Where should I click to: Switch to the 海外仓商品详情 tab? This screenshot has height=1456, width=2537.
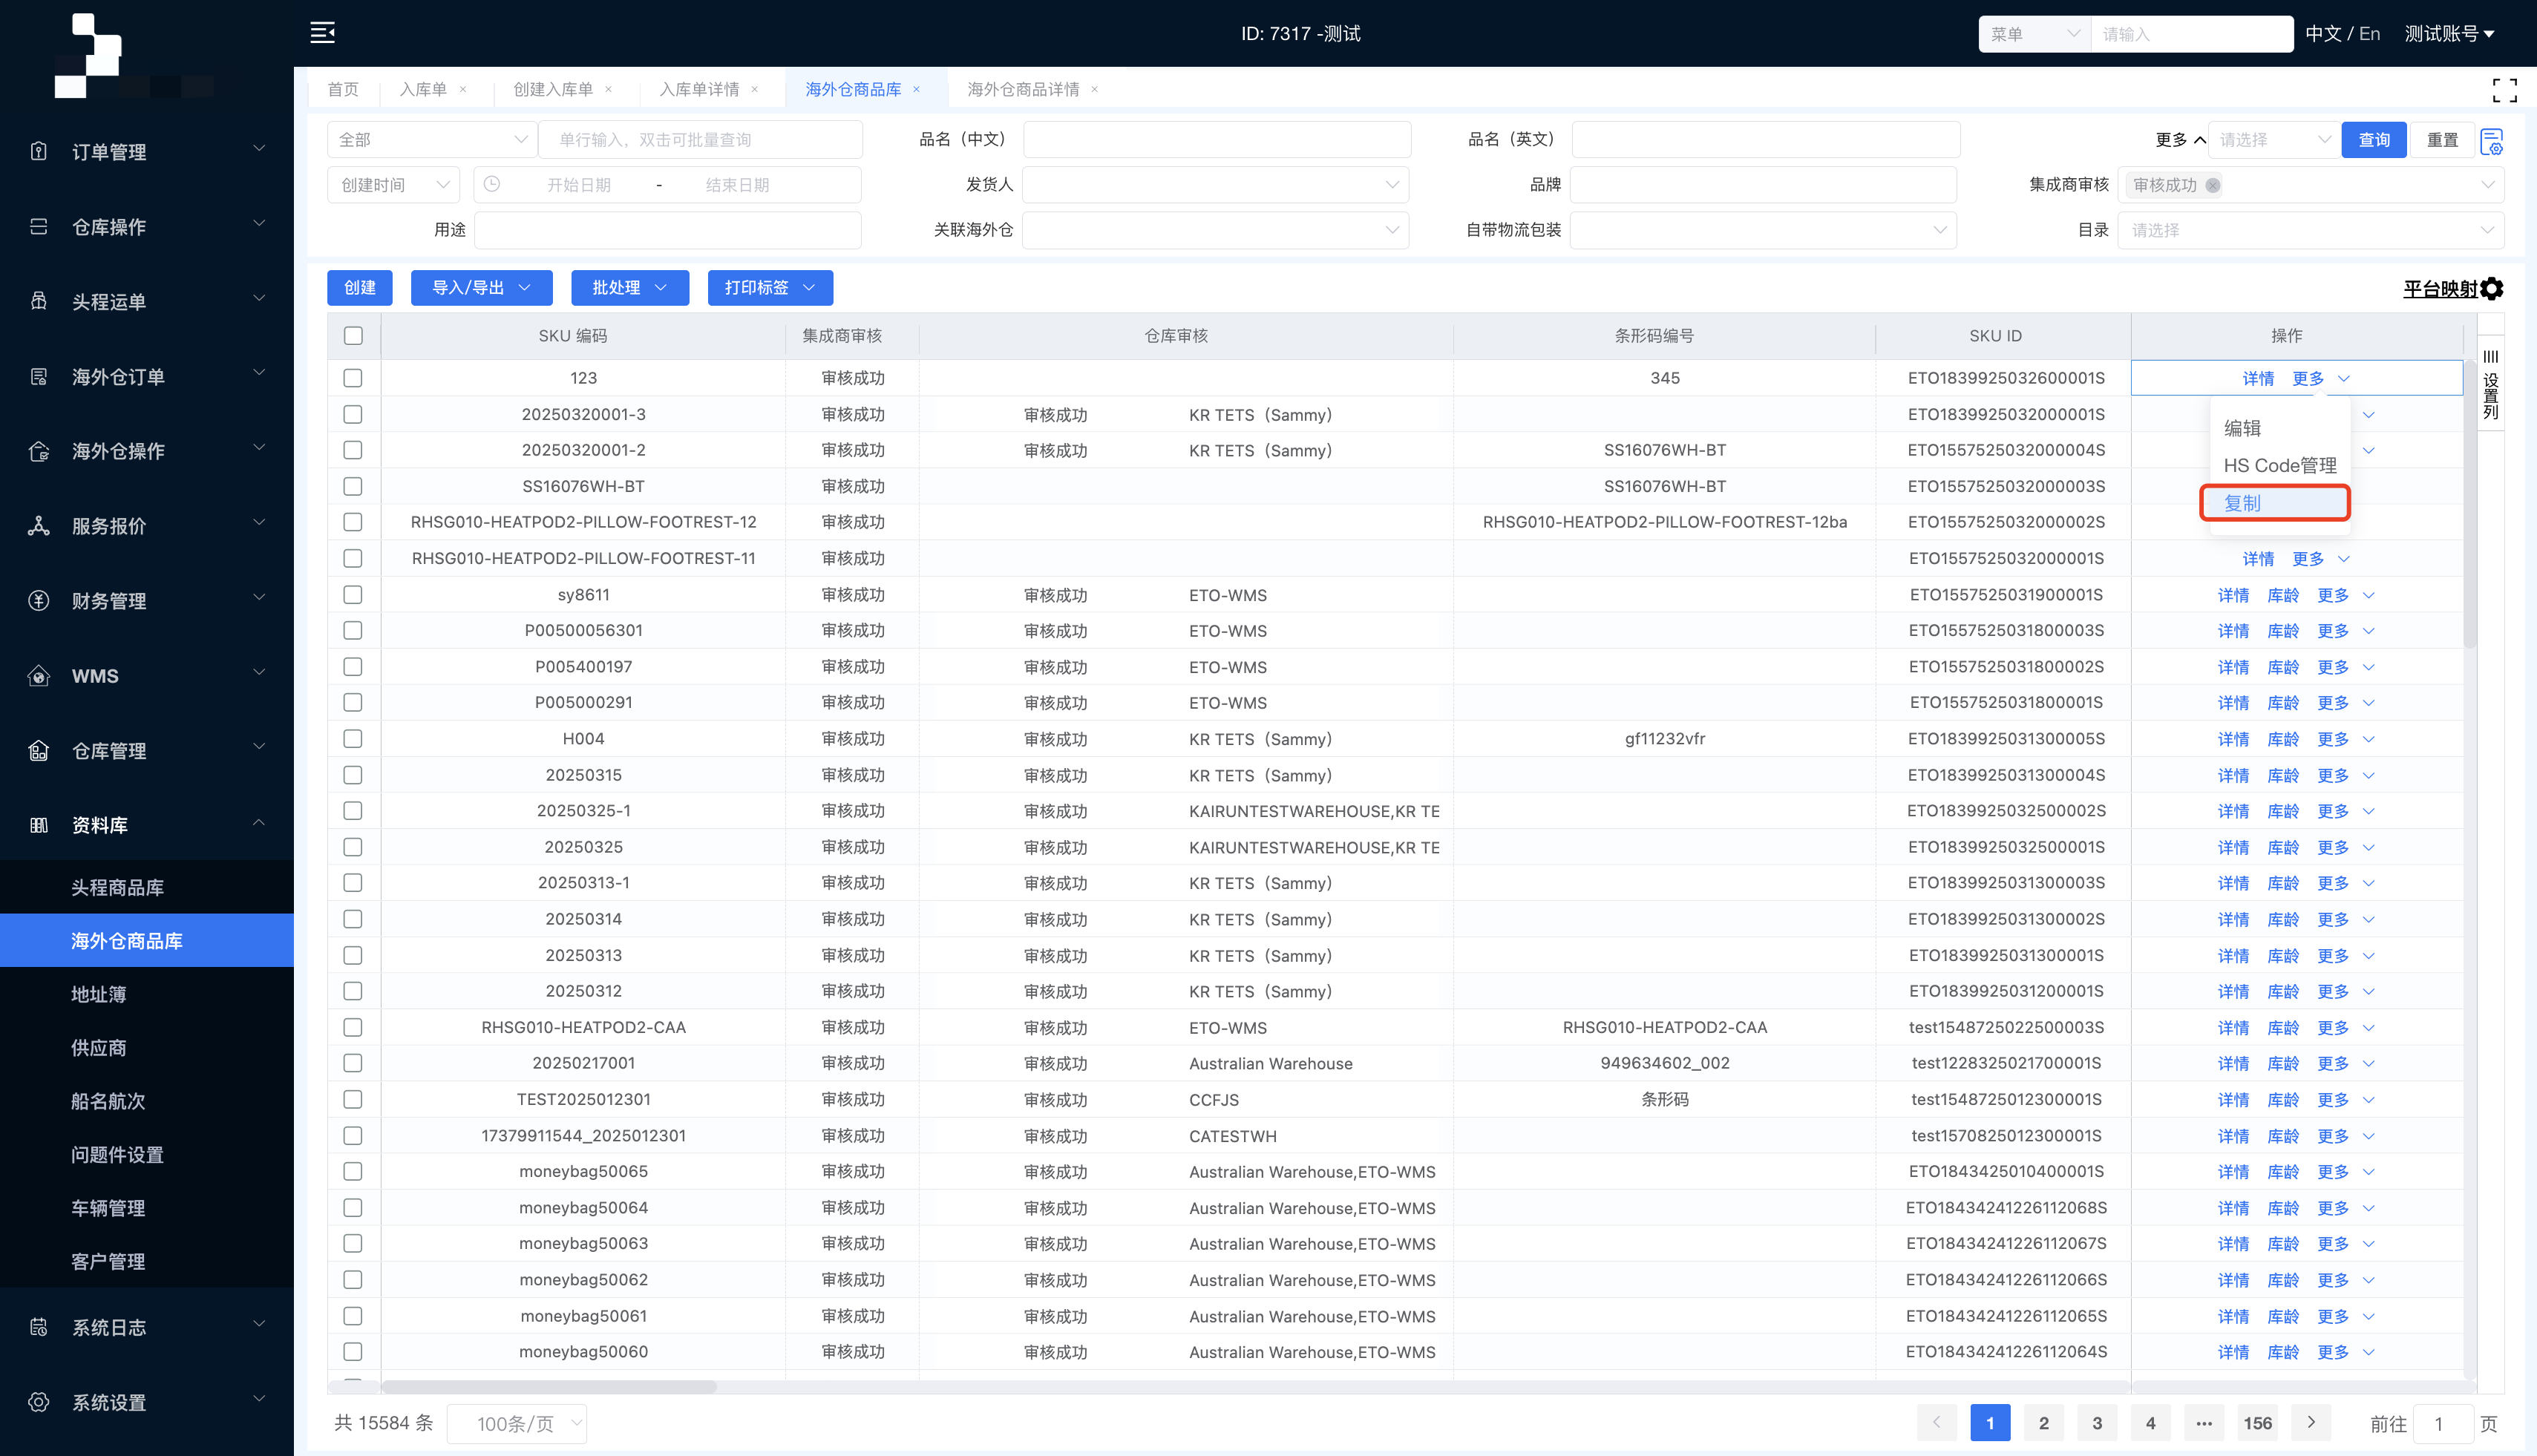1023,90
